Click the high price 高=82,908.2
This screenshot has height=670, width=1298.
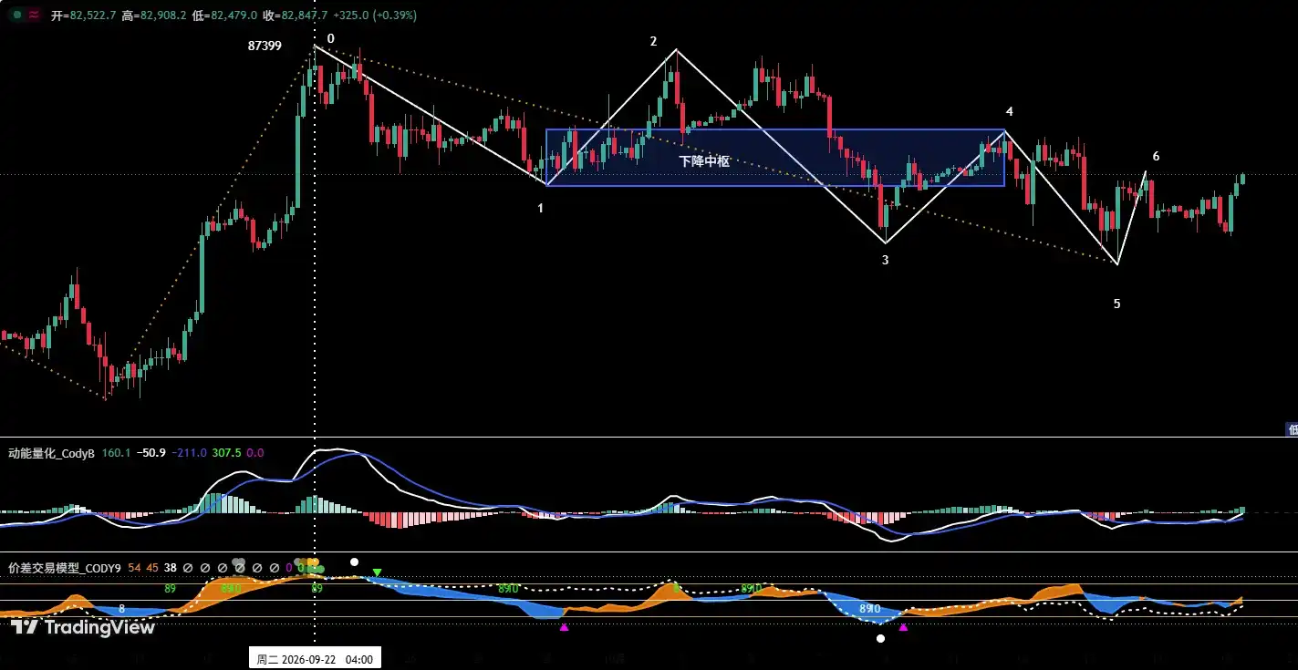[154, 15]
